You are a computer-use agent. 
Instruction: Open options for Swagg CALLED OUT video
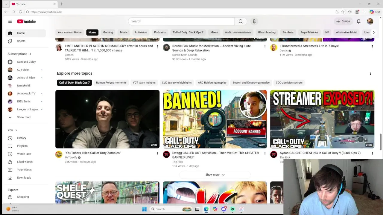pyautogui.click(x=265, y=154)
